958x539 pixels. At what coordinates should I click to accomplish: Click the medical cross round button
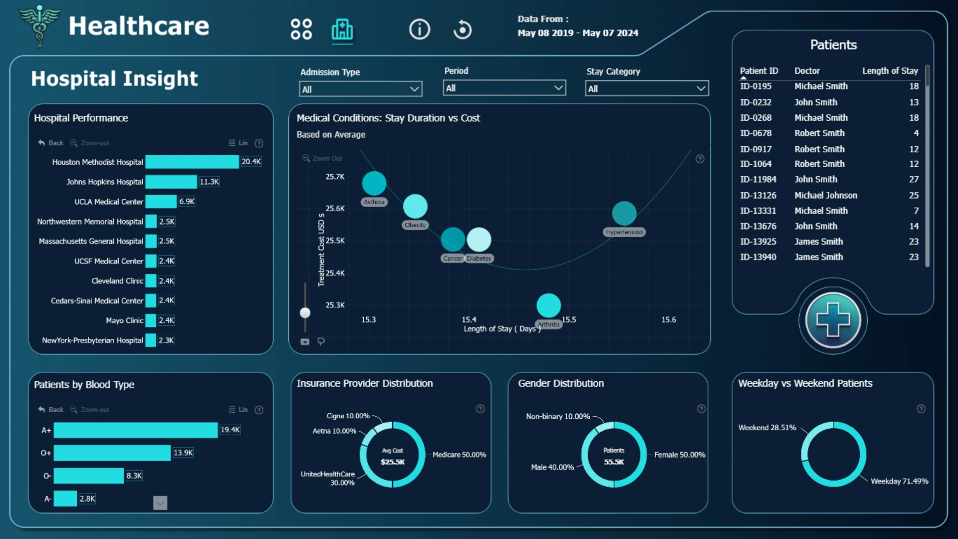[x=833, y=320]
